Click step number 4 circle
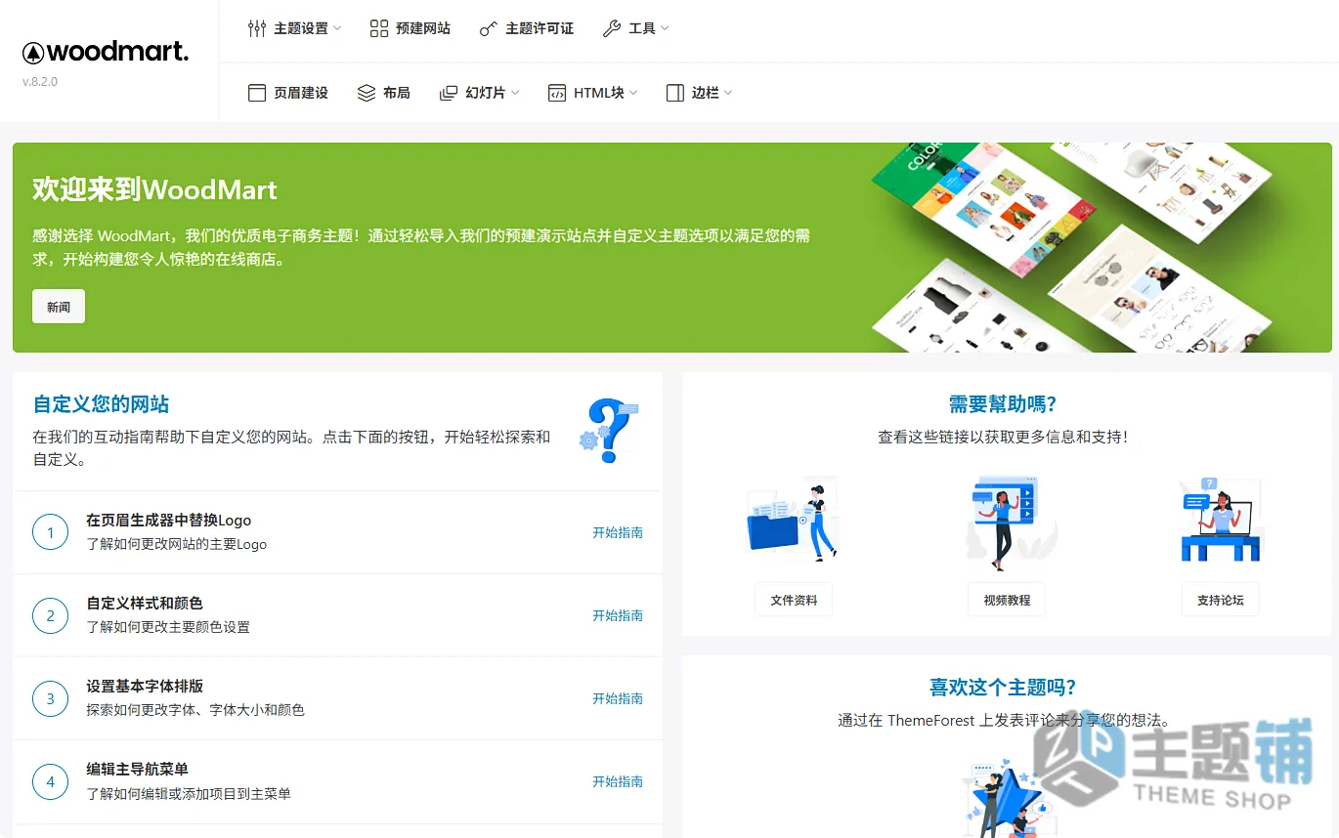1339x838 pixels. tap(50, 781)
